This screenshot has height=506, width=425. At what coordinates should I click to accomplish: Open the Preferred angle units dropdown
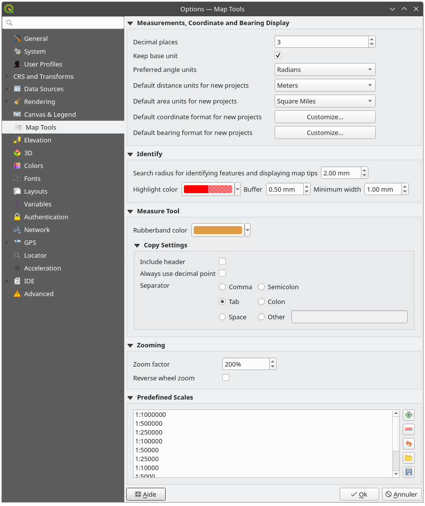tap(324, 69)
